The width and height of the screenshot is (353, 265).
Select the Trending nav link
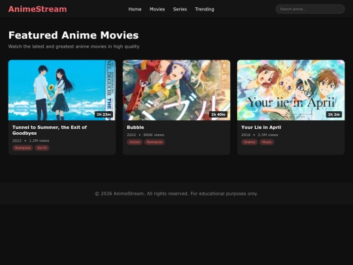pyautogui.click(x=205, y=9)
